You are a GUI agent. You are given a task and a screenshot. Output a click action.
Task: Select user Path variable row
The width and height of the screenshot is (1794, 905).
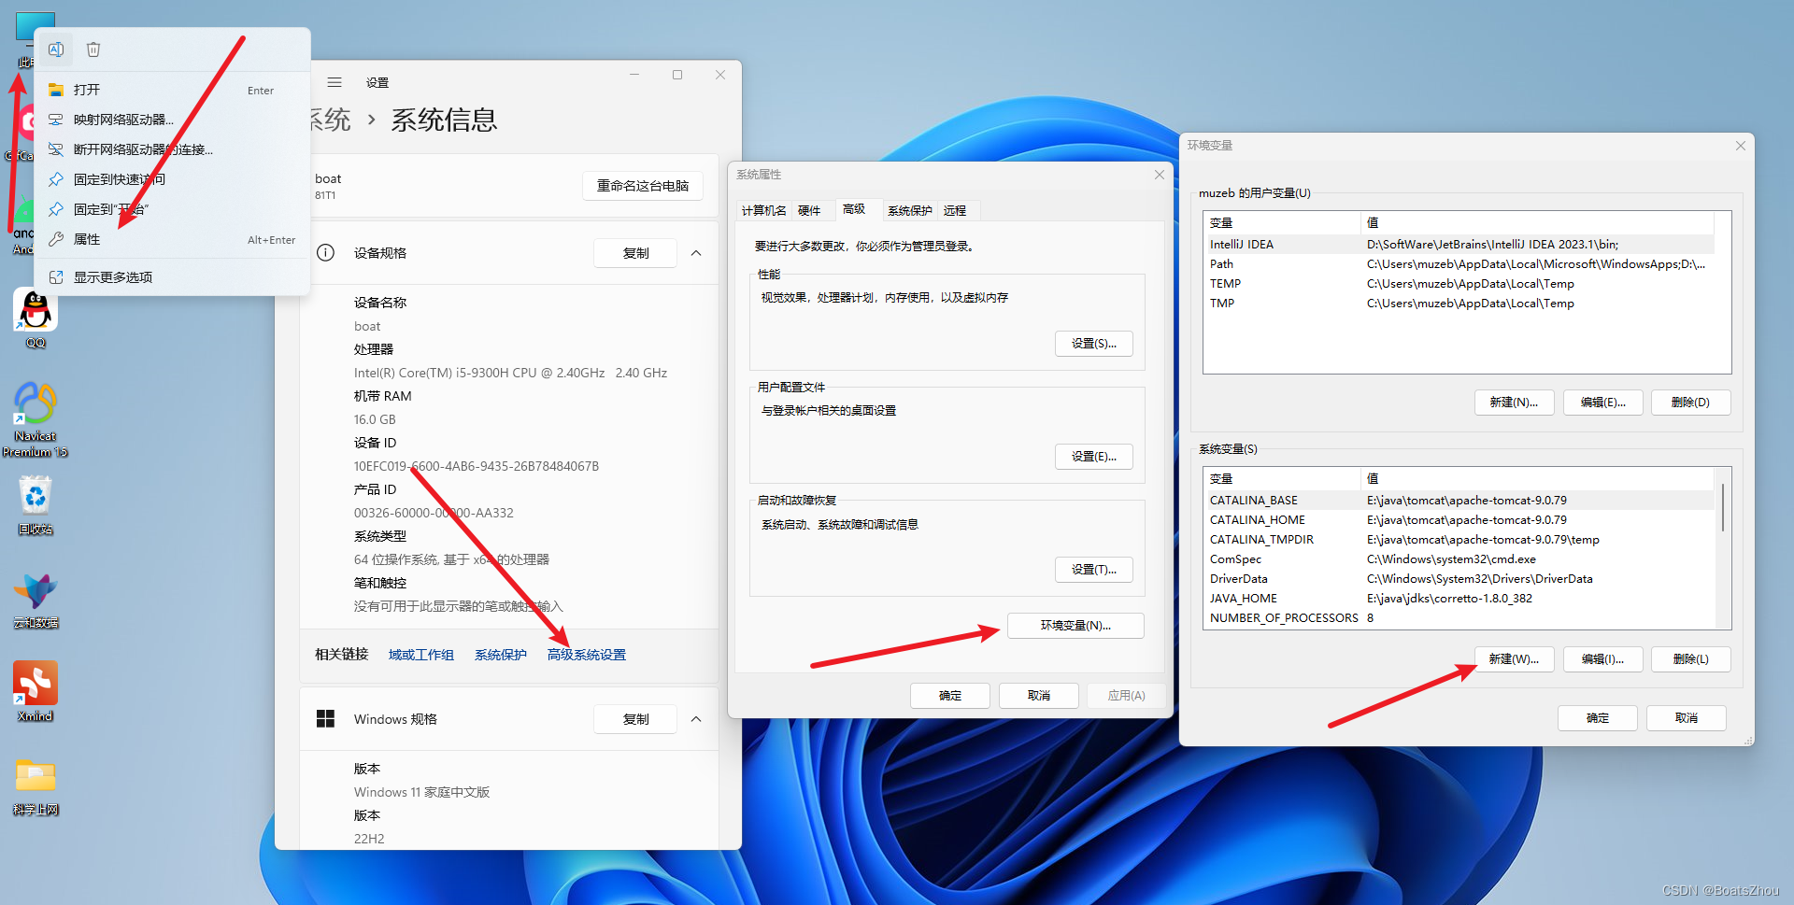[x=1459, y=264]
